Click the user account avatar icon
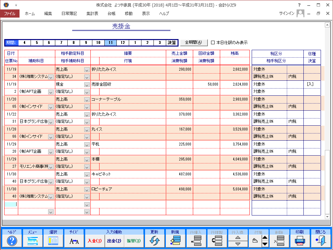This screenshot has width=333, height=250. (300, 13)
